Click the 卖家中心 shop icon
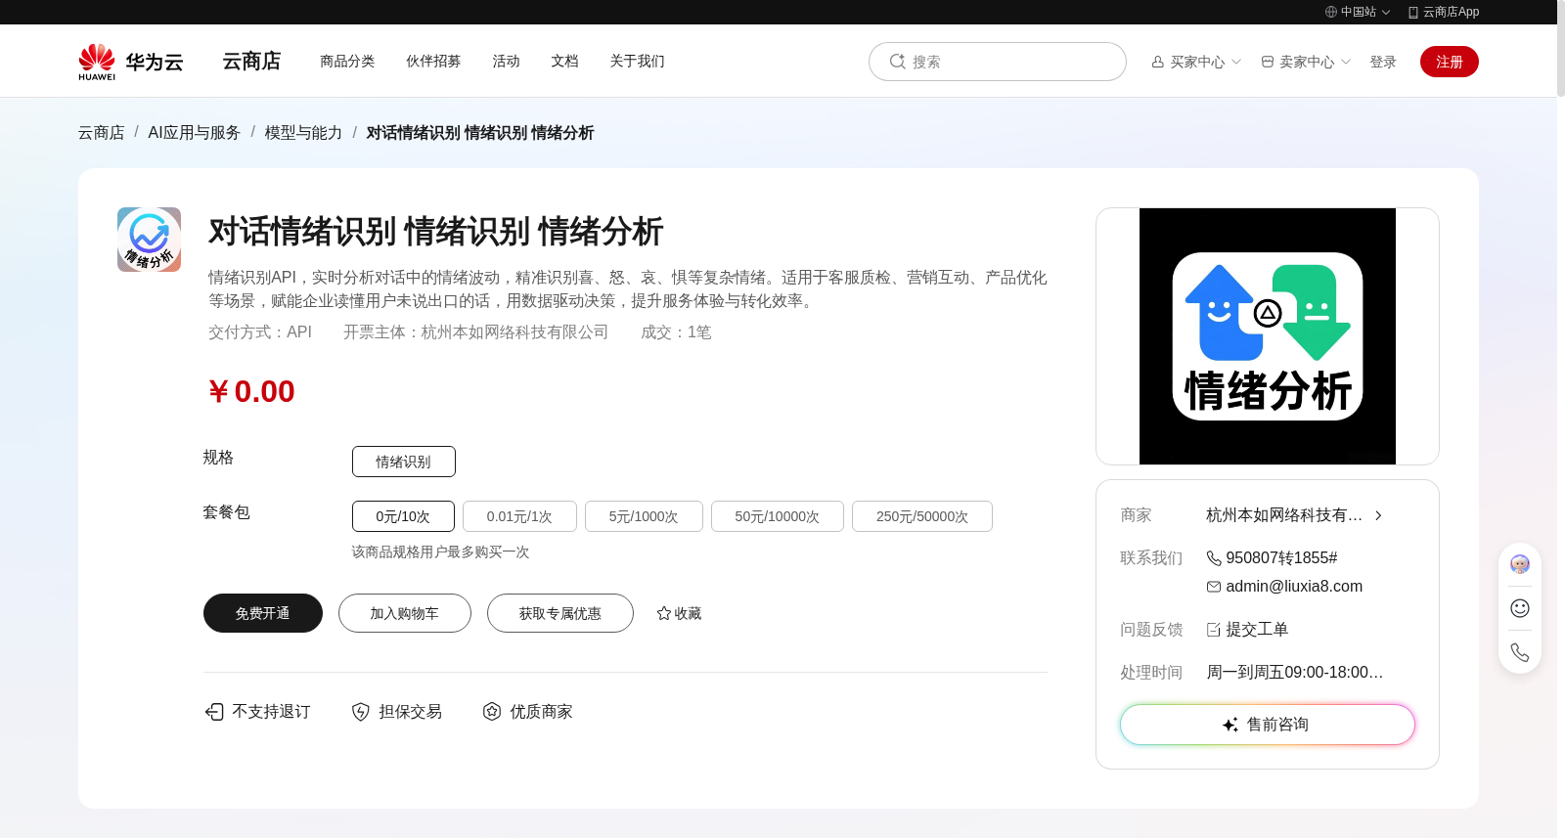 (1268, 62)
